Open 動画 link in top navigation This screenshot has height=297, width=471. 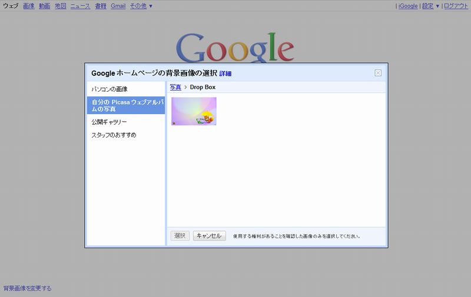pos(45,6)
